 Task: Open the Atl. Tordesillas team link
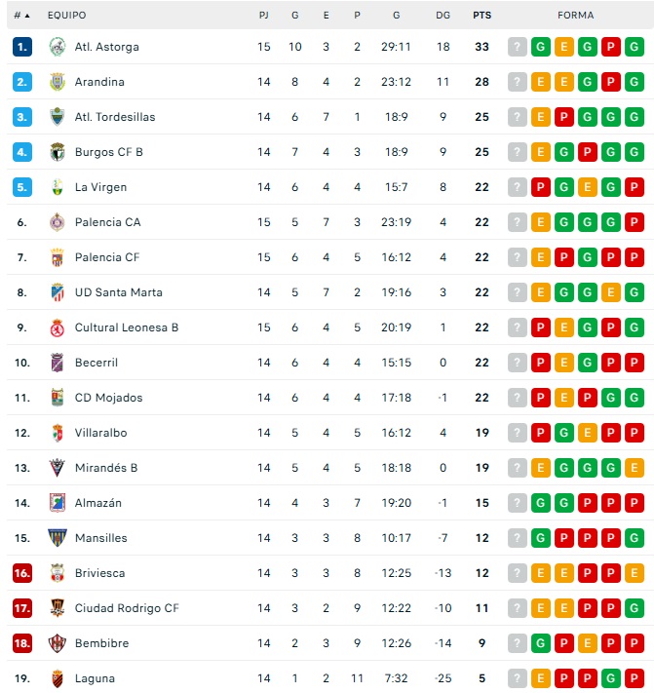pyautogui.click(x=115, y=117)
